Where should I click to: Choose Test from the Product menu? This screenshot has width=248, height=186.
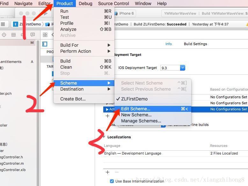click(84, 17)
